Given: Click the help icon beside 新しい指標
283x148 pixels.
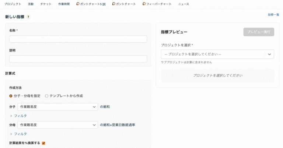Looking at the screenshot, I should pos(29,17).
